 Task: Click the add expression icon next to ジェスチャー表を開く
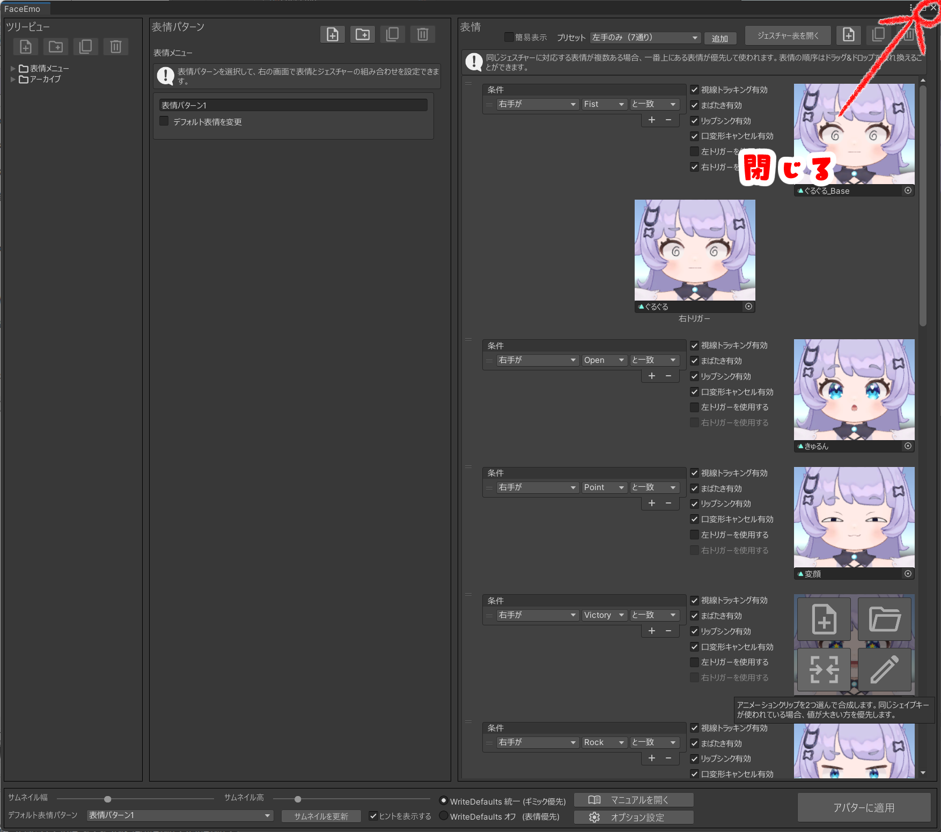(x=848, y=35)
